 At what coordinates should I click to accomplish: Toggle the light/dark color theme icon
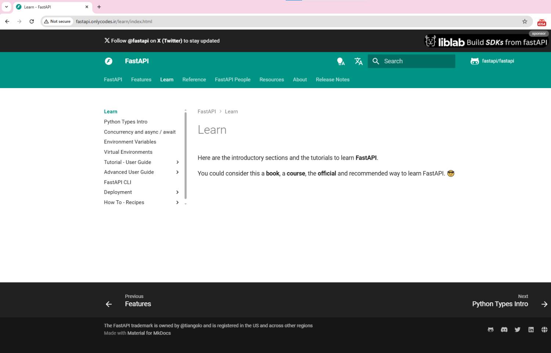[341, 61]
